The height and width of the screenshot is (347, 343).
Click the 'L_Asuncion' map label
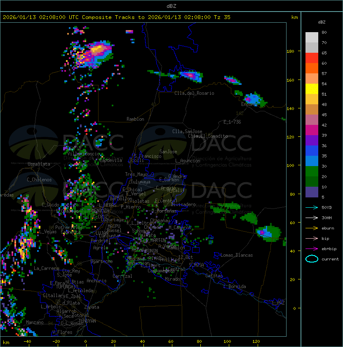click(x=188, y=161)
